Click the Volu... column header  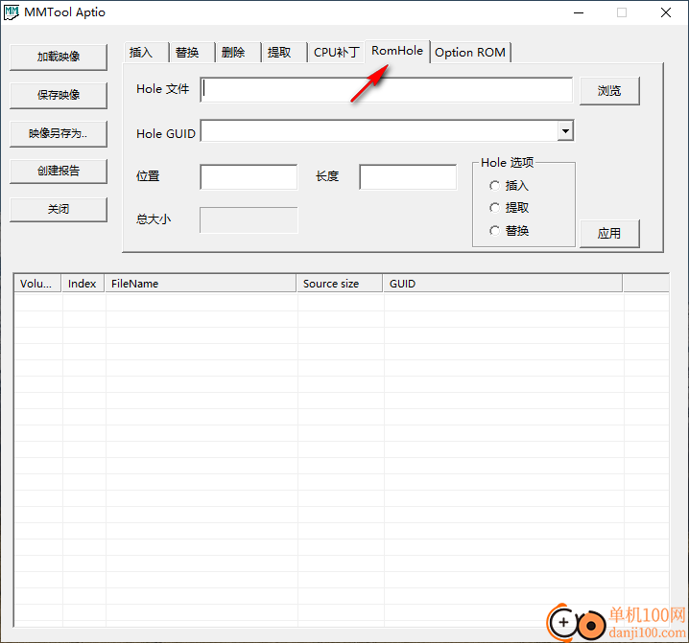37,284
